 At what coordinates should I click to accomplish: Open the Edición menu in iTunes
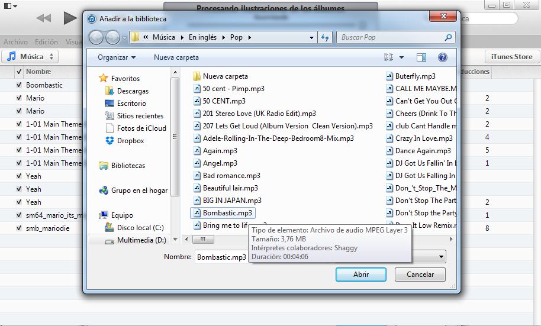[46, 42]
